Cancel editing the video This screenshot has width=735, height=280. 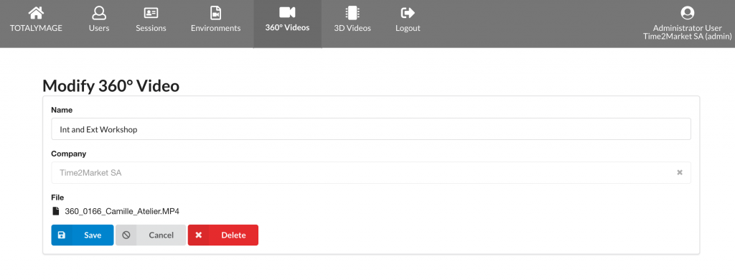[x=151, y=235]
